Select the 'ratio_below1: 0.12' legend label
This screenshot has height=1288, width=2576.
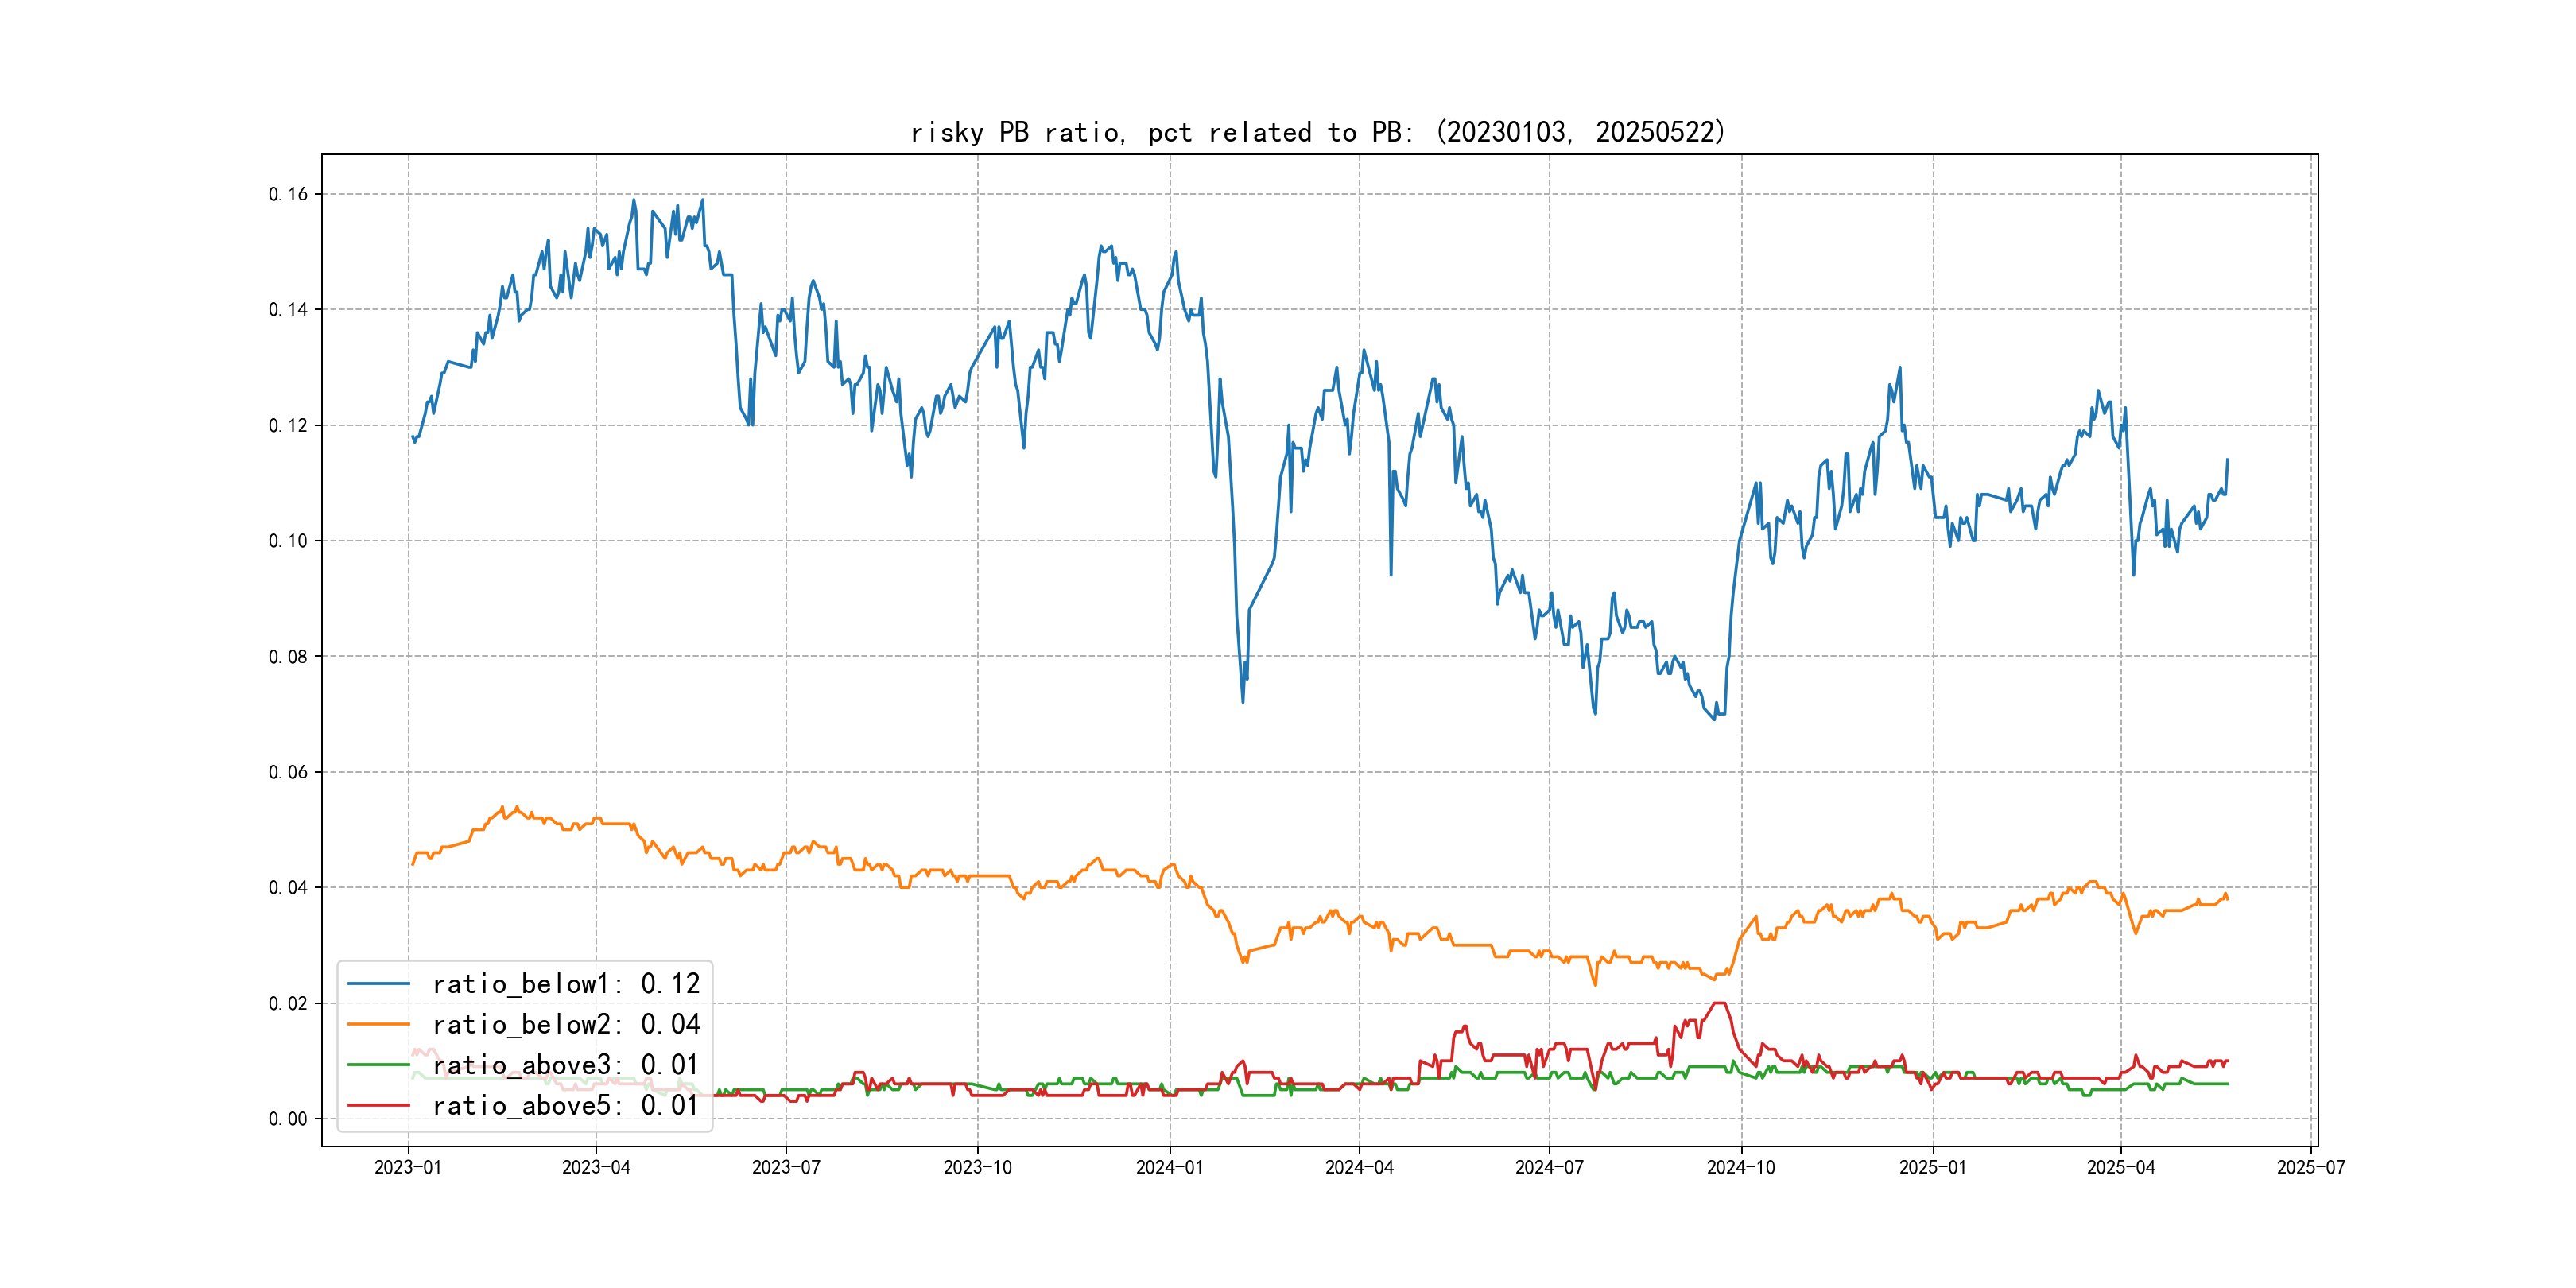[x=566, y=984]
